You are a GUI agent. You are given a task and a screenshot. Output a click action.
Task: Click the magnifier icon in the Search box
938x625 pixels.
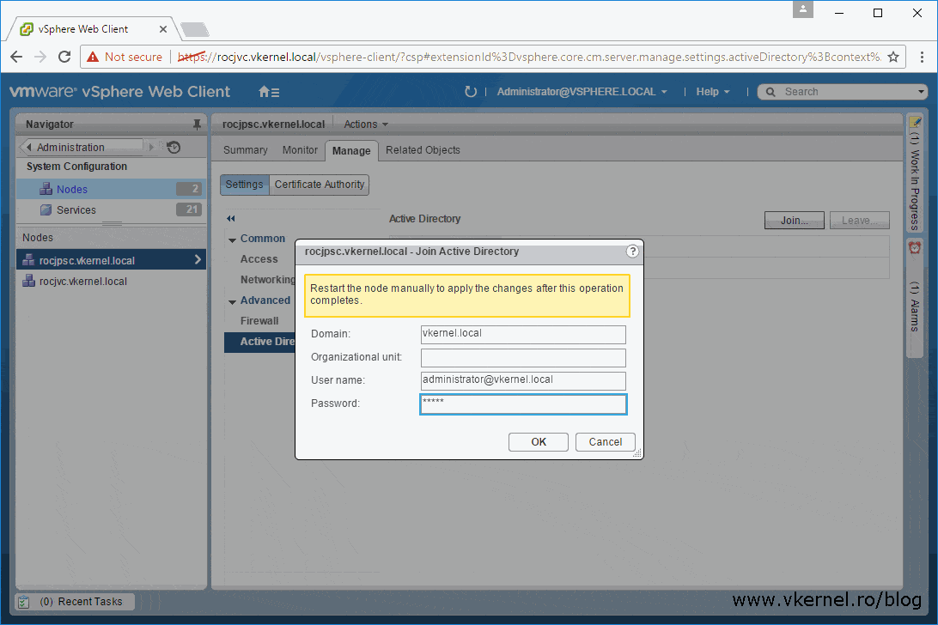tap(773, 91)
